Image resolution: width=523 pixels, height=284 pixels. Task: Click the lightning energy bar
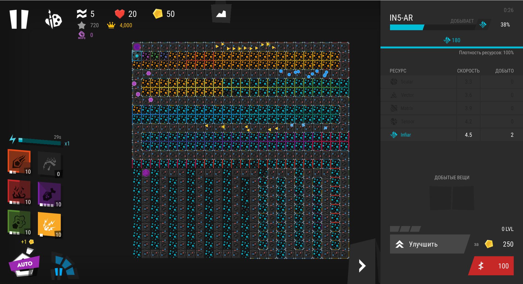[39, 141]
